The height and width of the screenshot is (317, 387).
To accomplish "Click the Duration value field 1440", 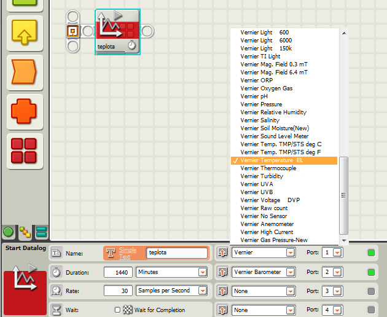I will (x=118, y=272).
